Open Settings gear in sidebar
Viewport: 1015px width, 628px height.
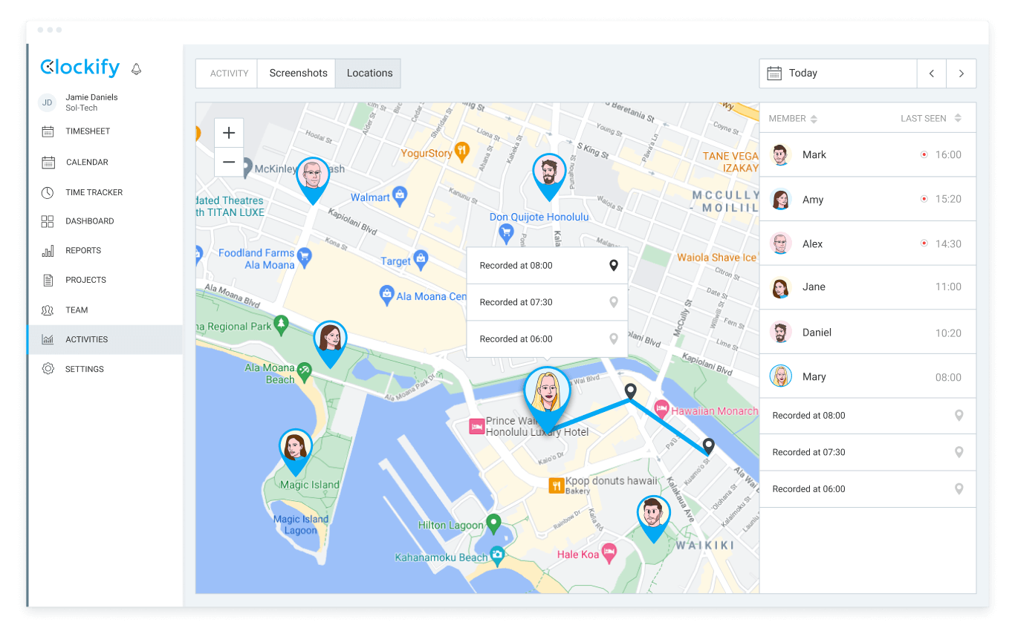[48, 369]
